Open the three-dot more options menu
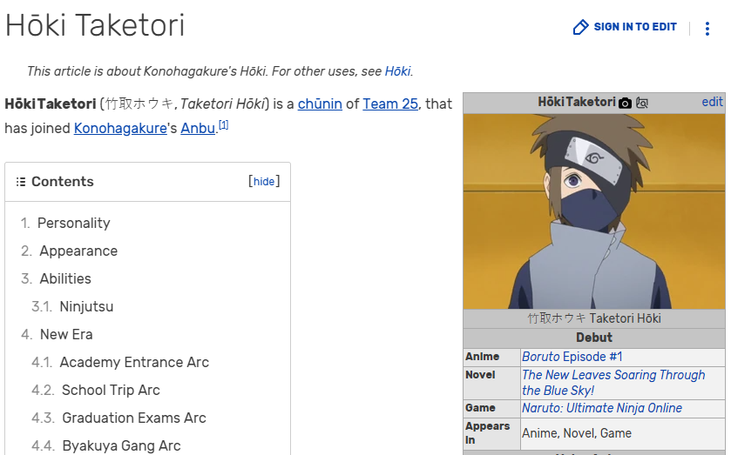Viewport: 731px width, 455px height. point(707,29)
